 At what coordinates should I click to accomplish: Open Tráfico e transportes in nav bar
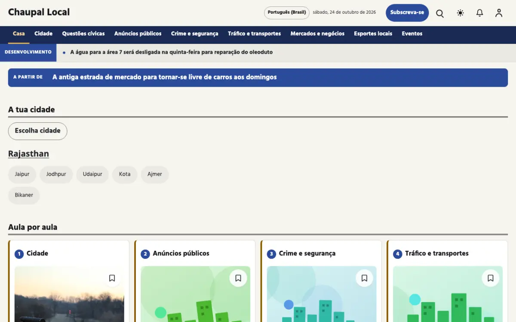[x=255, y=34]
